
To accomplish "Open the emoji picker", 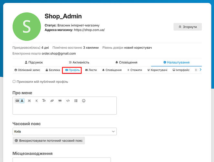I will (x=84, y=101).
